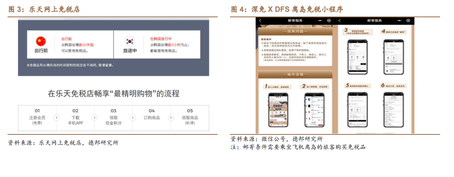
Task: Click the 操作流程 section header
Action: pos(295,75)
